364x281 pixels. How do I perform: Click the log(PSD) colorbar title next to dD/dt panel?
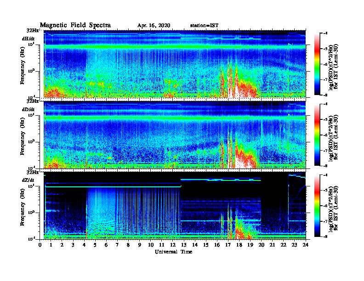[333, 137]
